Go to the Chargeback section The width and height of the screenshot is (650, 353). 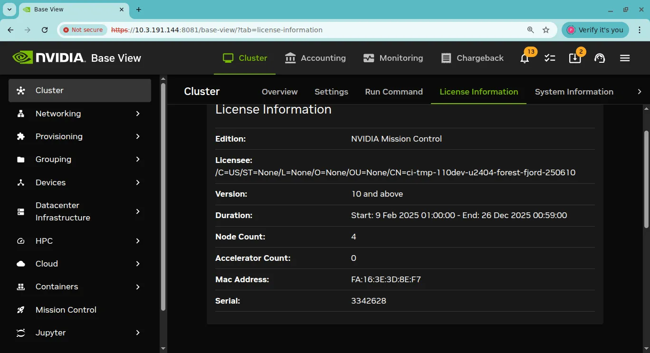472,58
